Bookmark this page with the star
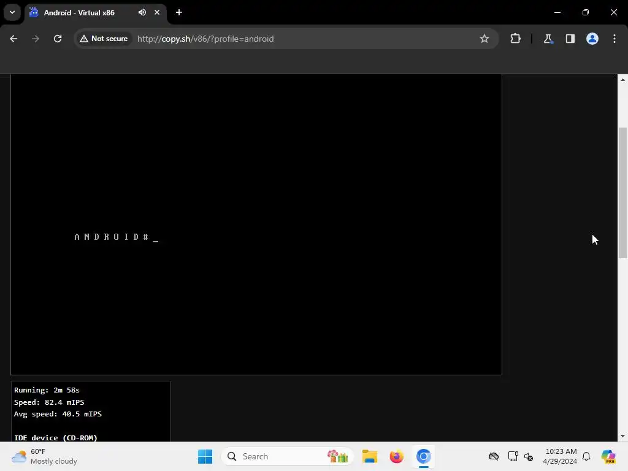The height and width of the screenshot is (471, 628). coord(484,39)
